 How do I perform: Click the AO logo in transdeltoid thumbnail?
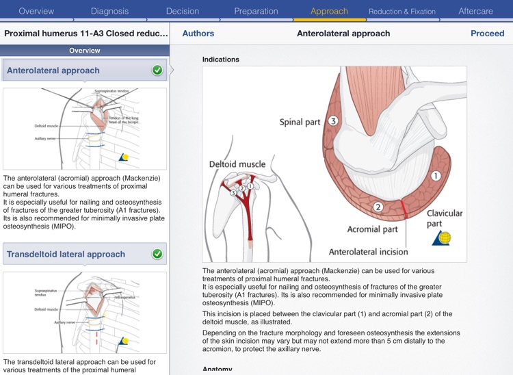(x=122, y=341)
